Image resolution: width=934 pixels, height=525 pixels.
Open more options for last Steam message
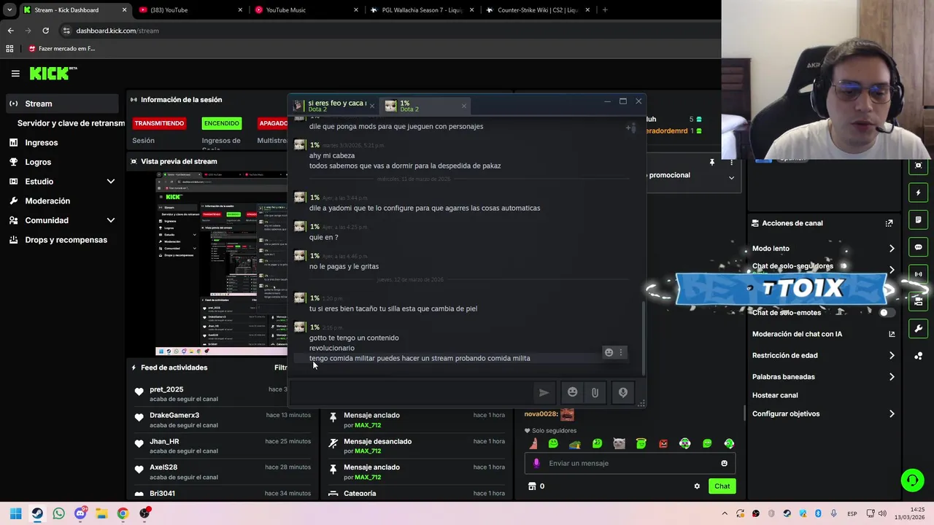621,352
